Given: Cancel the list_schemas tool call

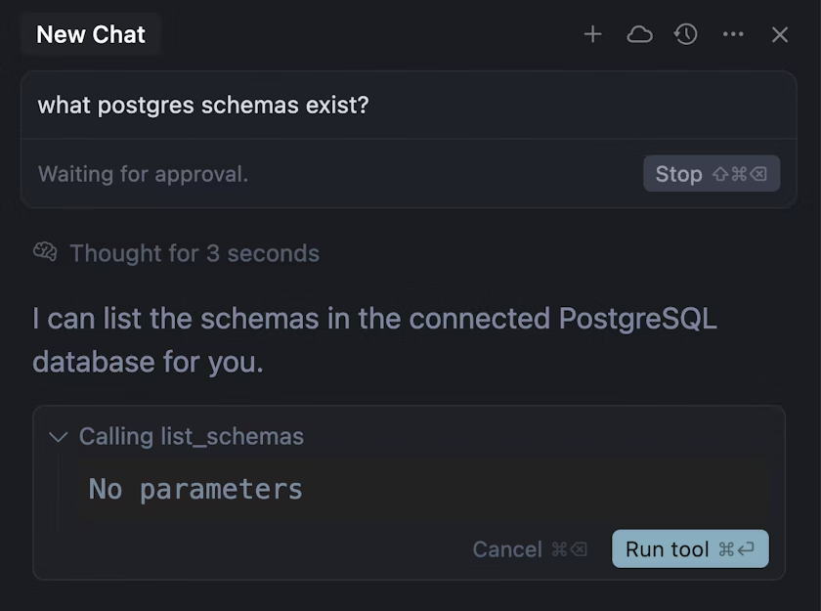Looking at the screenshot, I should pos(507,549).
